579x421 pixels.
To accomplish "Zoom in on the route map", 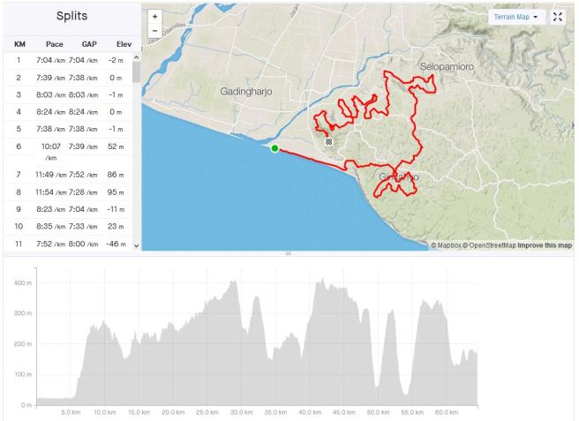I will (x=154, y=16).
